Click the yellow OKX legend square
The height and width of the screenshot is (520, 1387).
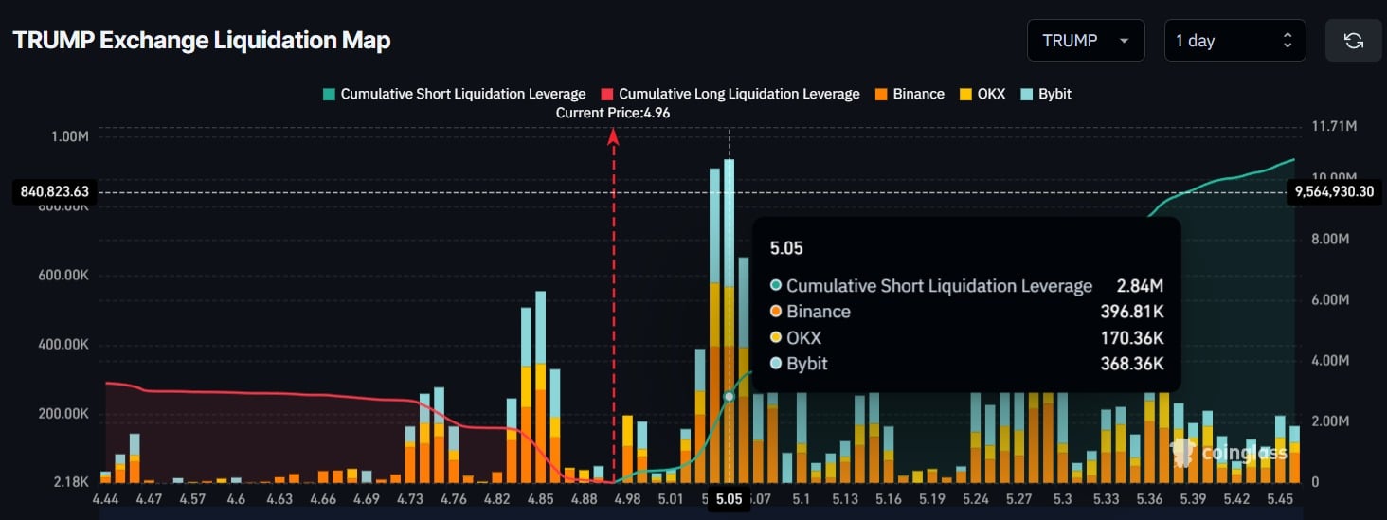tap(965, 94)
